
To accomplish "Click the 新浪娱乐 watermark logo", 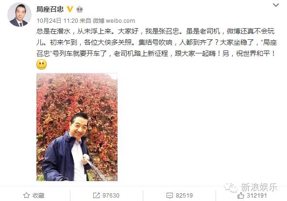I will (231, 187).
